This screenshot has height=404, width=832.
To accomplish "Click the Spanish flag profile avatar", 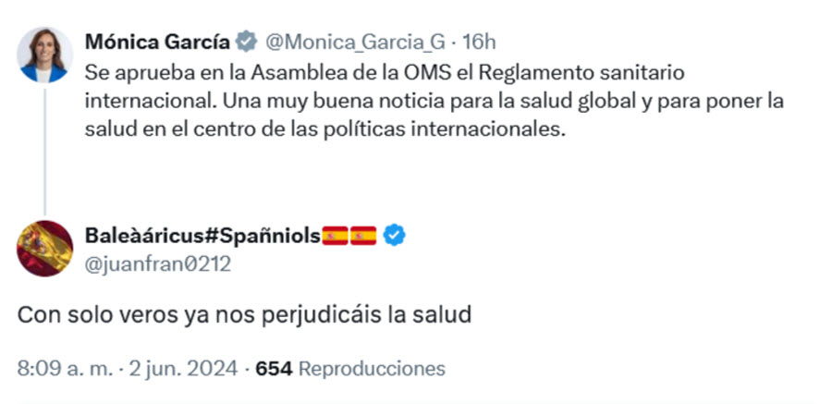I will 44,250.
